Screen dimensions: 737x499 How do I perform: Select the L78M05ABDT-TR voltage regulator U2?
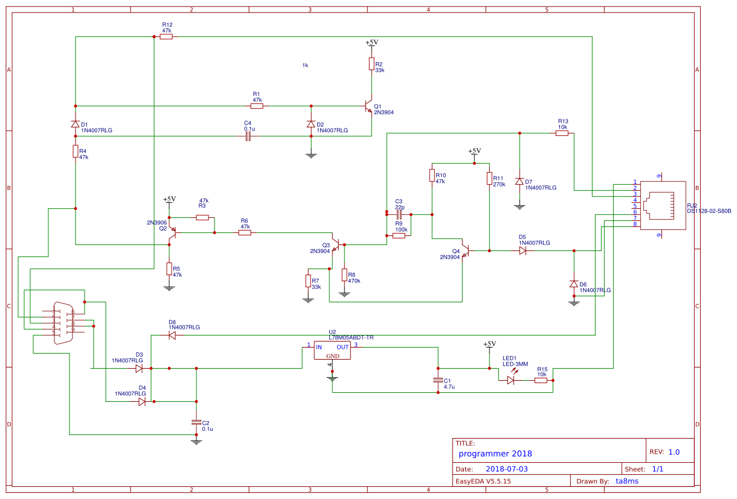pyautogui.click(x=332, y=350)
